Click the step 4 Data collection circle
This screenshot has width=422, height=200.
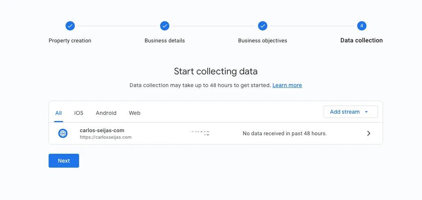(x=361, y=26)
